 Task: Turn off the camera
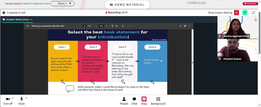click(8, 101)
